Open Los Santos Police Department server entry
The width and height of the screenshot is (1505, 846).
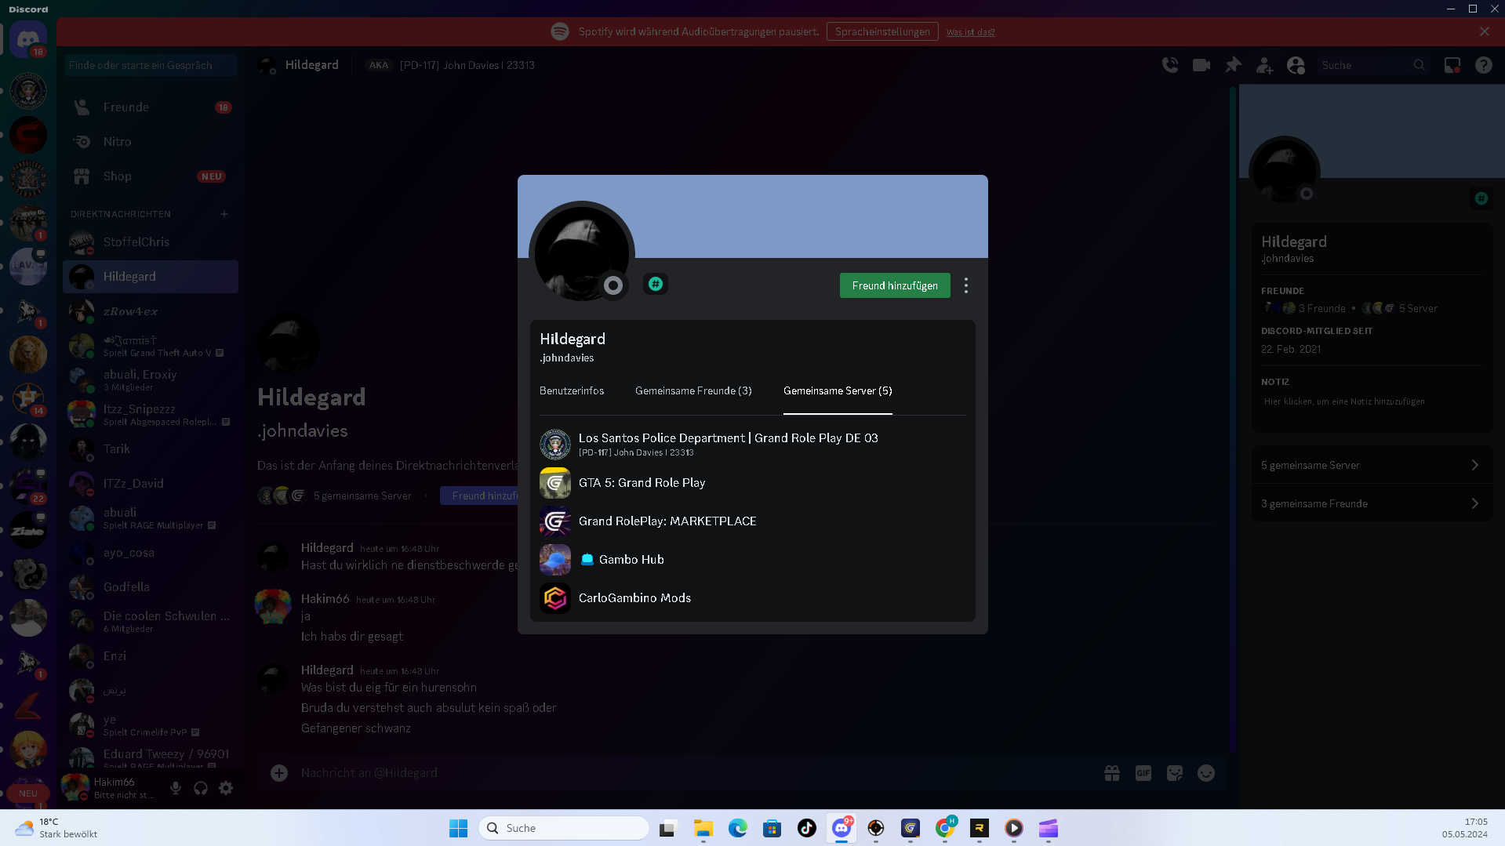click(x=752, y=444)
